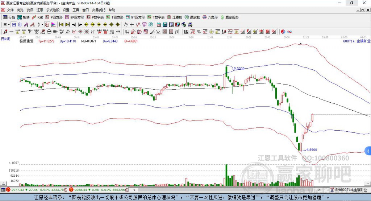Open 赢家服务 with dollar icon

[x=230, y=17]
